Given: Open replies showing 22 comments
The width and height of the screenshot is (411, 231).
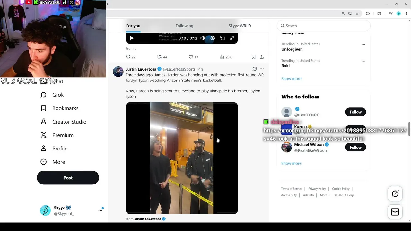Looking at the screenshot, I should pyautogui.click(x=130, y=57).
